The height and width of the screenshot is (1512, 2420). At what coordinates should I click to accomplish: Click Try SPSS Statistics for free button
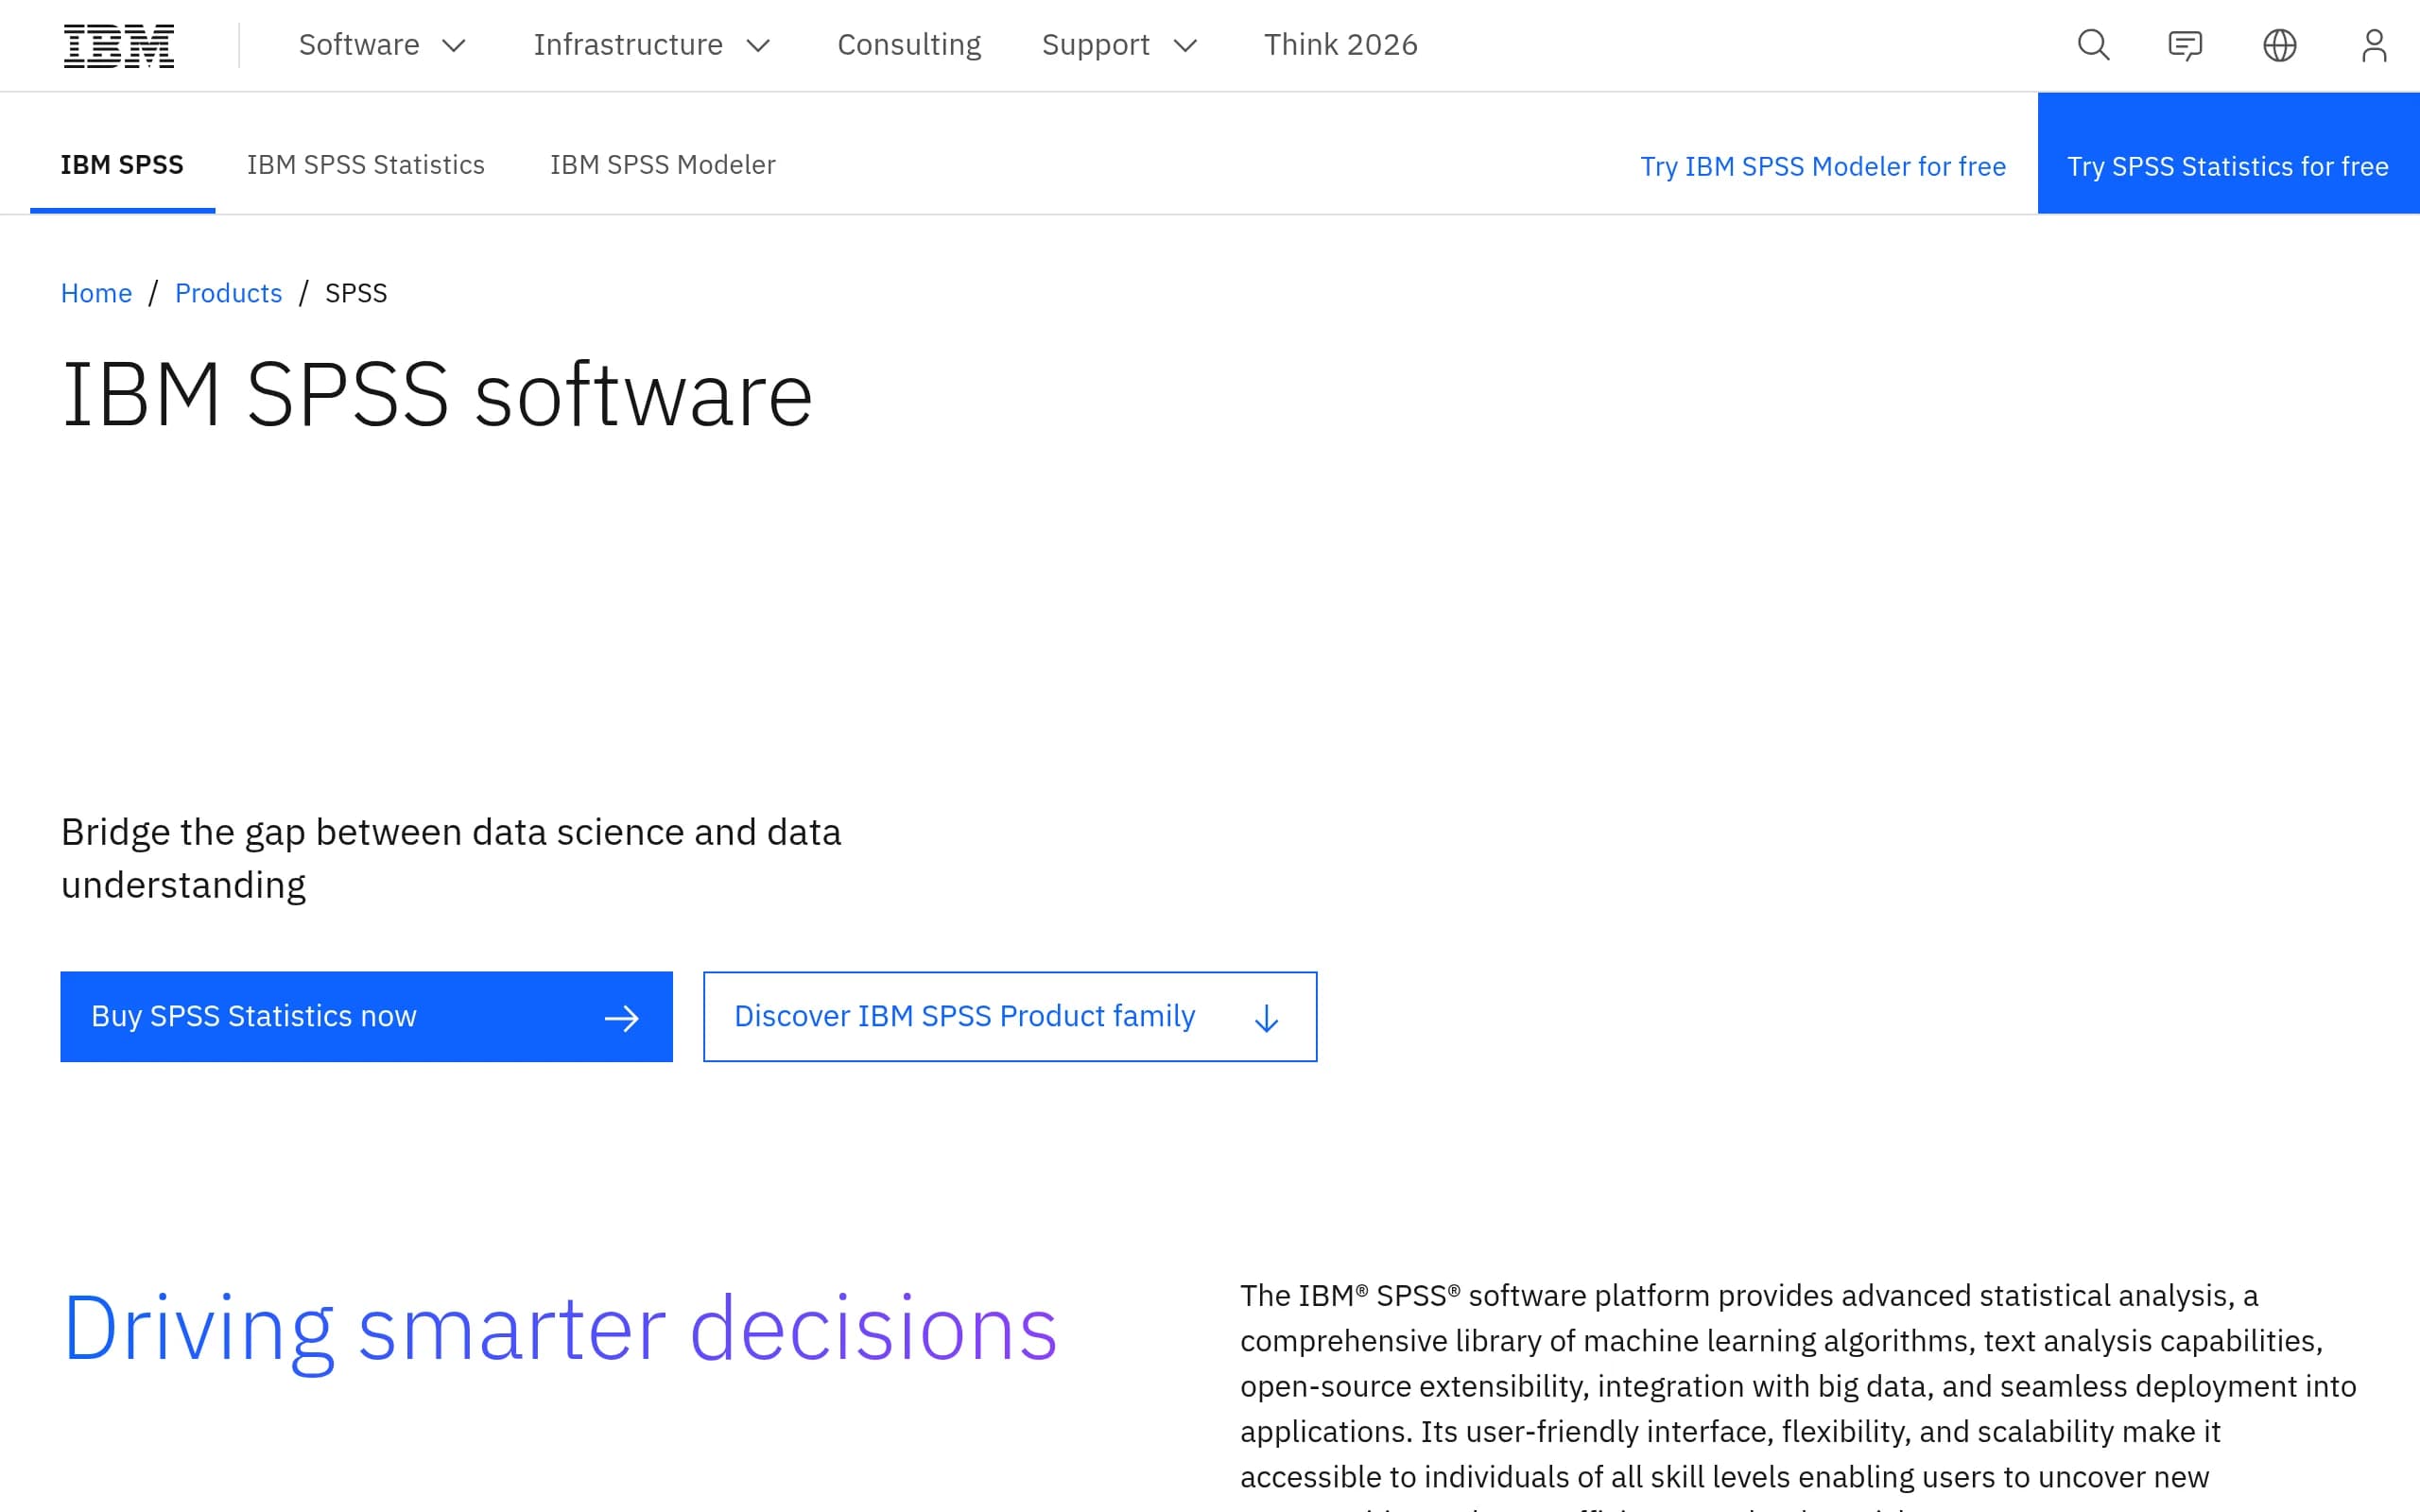point(2228,153)
